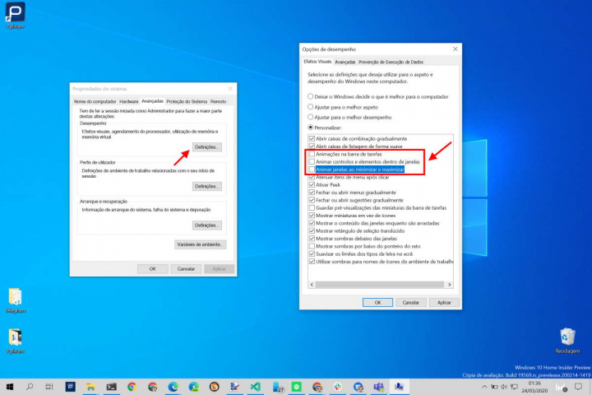Click the taskbar search magnifier icon

30,386
